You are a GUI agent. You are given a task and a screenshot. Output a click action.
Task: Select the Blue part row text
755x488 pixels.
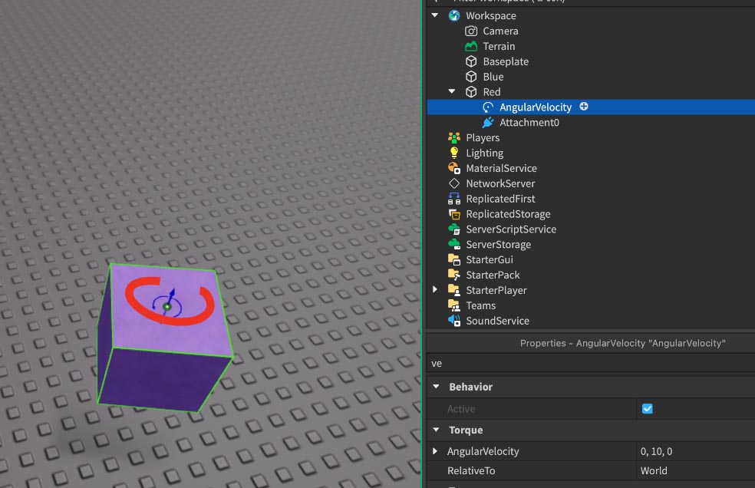click(493, 77)
